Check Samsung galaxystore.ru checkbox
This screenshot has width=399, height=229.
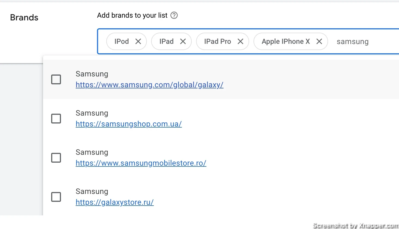tap(56, 197)
